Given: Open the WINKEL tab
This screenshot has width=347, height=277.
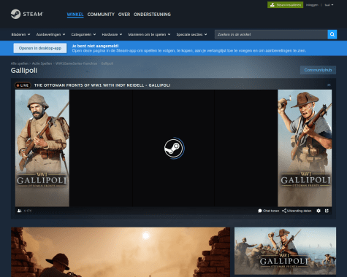Looking at the screenshot, I should point(75,15).
